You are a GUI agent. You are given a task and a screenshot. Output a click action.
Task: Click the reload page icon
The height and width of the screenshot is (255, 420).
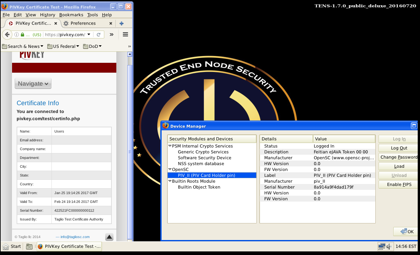(98, 35)
